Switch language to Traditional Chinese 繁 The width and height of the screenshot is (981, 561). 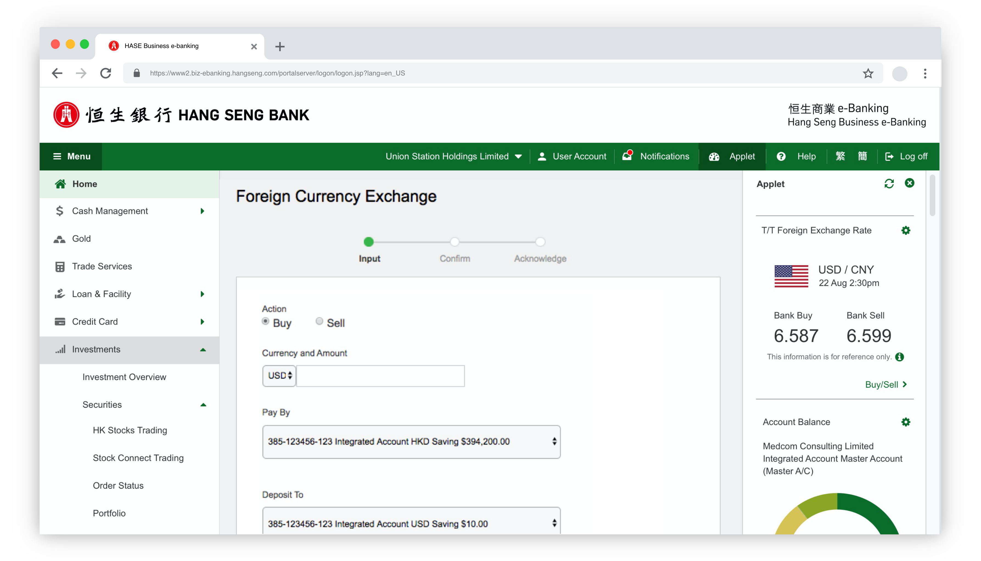(x=840, y=156)
